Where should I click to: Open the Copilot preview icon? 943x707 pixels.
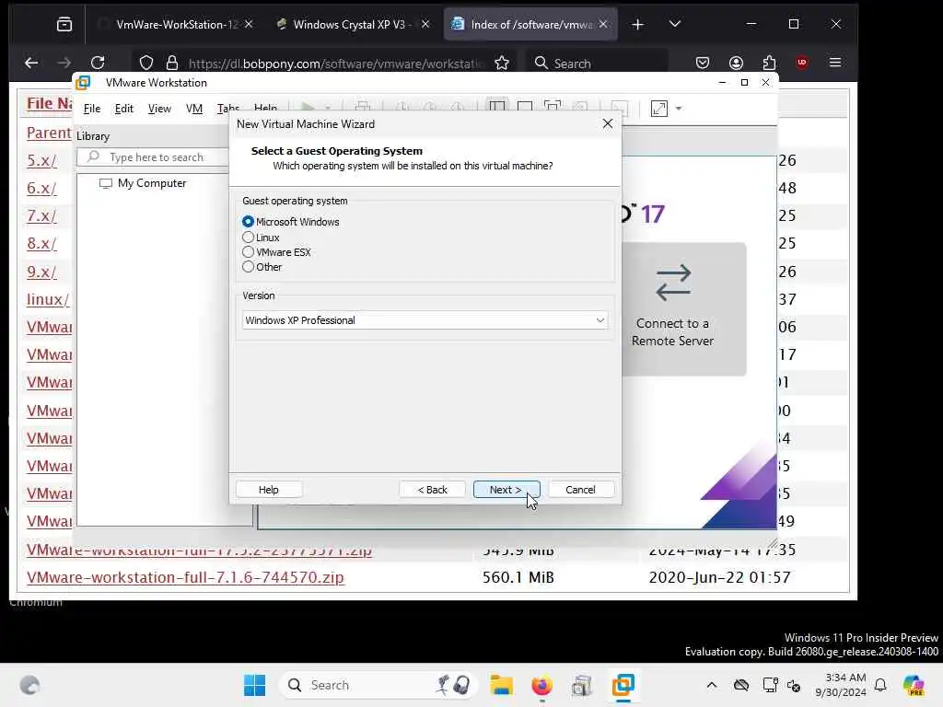(913, 685)
